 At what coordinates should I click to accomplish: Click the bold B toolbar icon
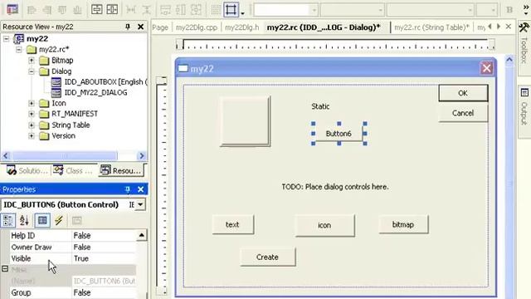(509, 10)
